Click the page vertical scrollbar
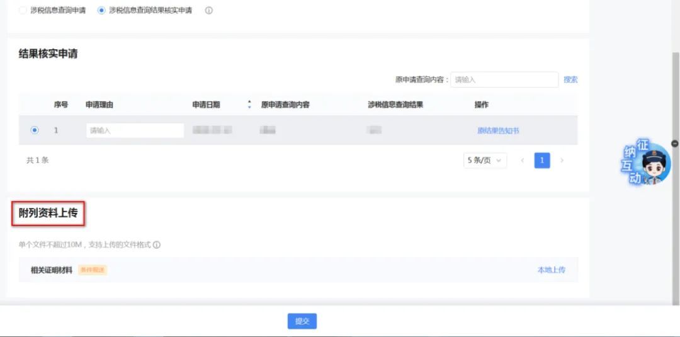 pyautogui.click(x=676, y=178)
